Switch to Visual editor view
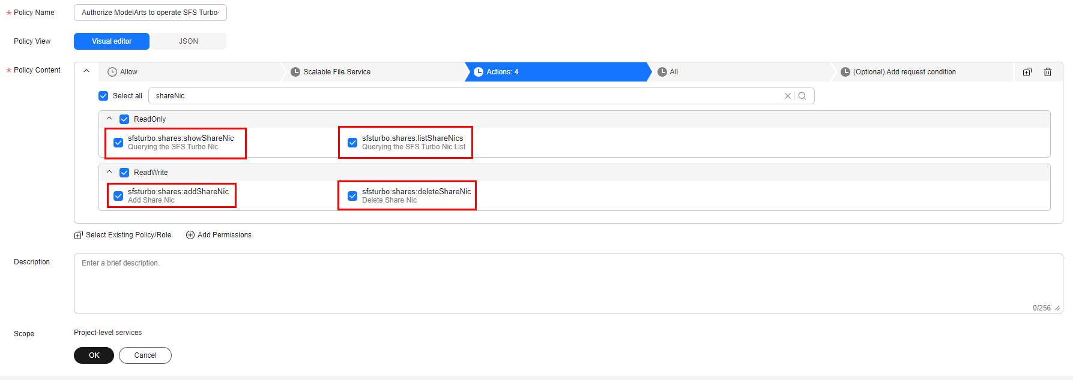Image resolution: width=1073 pixels, height=380 pixels. tap(112, 41)
